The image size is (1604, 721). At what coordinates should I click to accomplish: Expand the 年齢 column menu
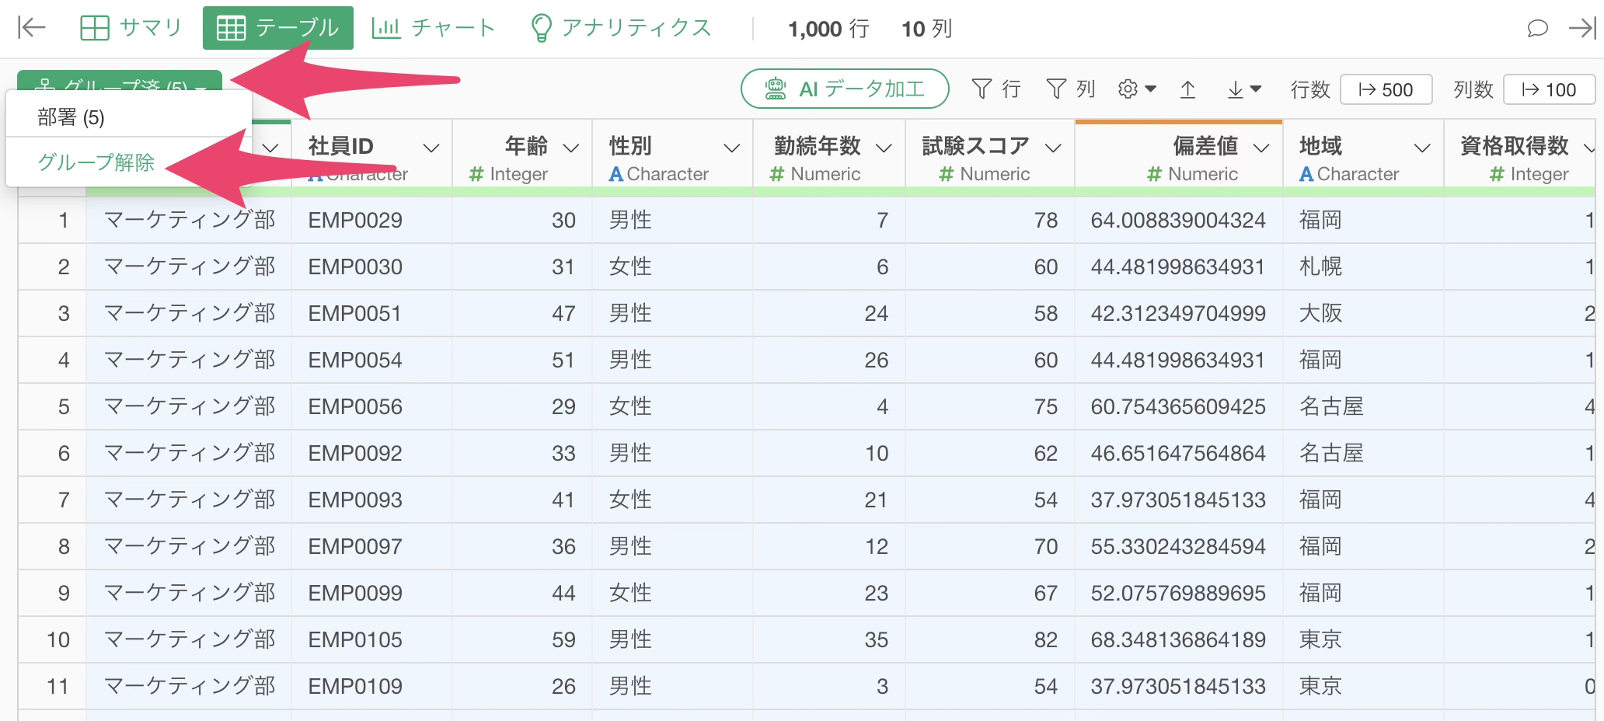[x=571, y=148]
